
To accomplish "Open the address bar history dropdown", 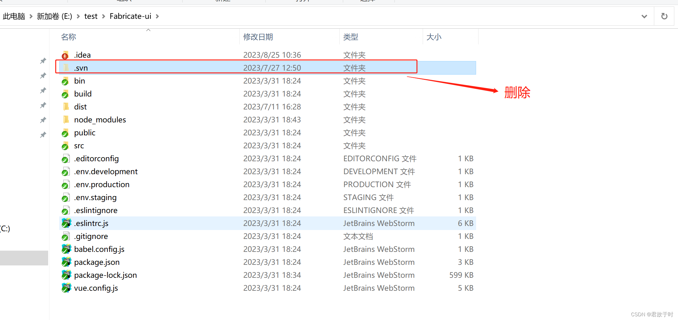I will [644, 16].
